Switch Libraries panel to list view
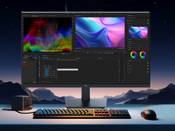 (x=36, y=58)
